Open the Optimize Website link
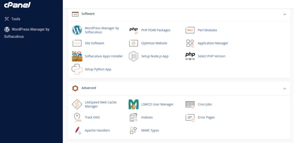The image size is (294, 143). point(154,43)
